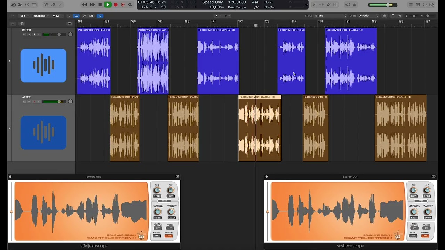The image size is (445, 250).
Task: Open the View menu
Action: (57, 16)
